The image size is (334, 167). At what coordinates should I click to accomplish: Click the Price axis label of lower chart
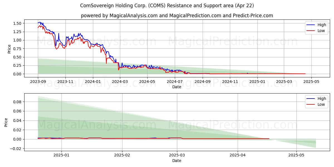[x=6, y=122]
